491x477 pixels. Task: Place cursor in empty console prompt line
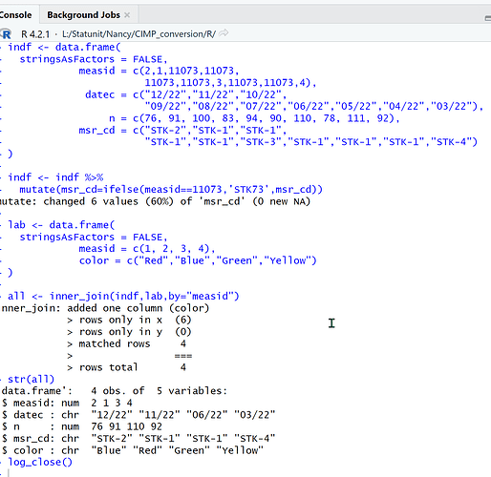[x=127, y=473]
